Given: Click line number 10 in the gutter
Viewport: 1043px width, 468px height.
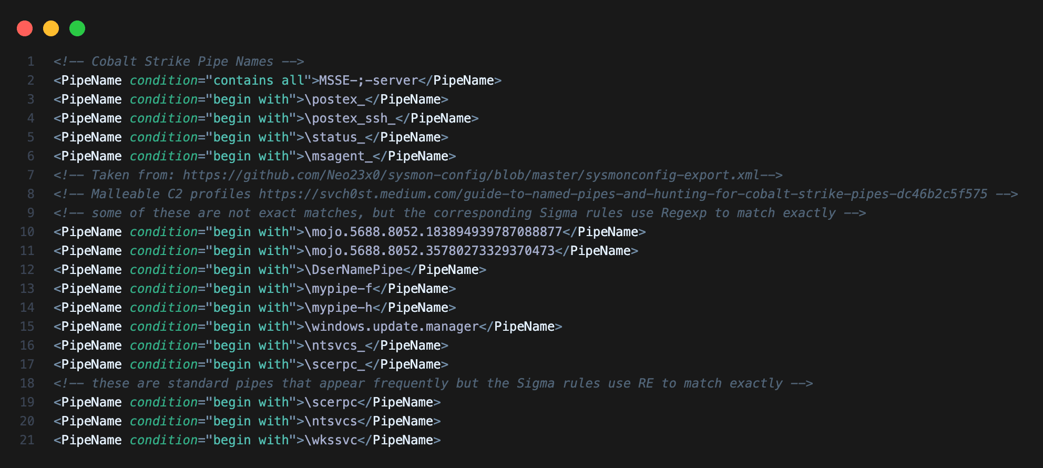Looking at the screenshot, I should (27, 232).
